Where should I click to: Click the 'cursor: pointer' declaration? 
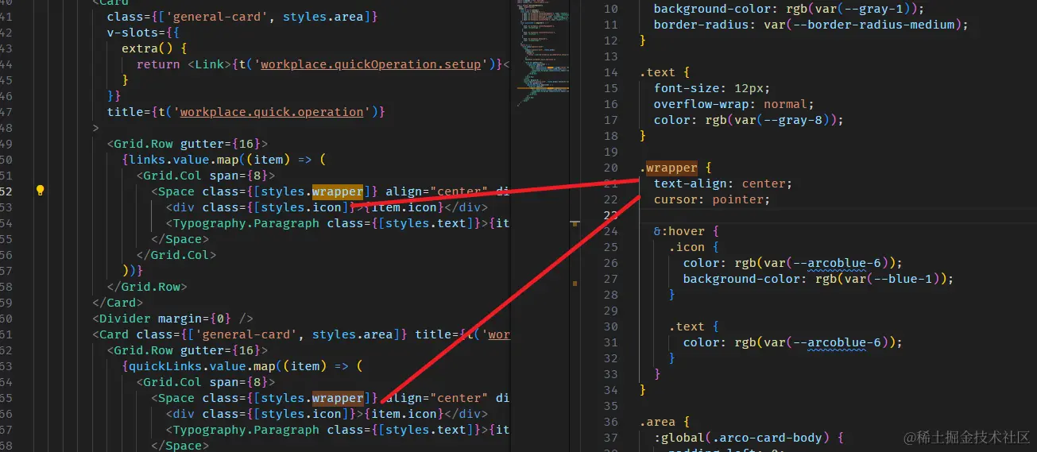712,199
